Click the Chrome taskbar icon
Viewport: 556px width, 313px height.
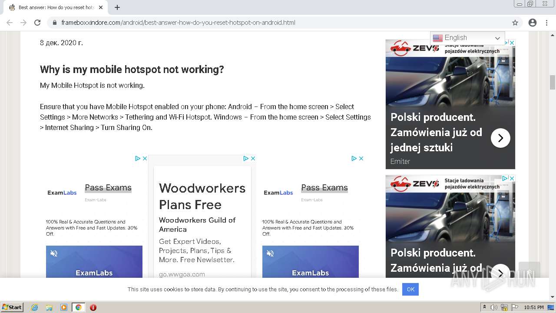(x=78, y=307)
